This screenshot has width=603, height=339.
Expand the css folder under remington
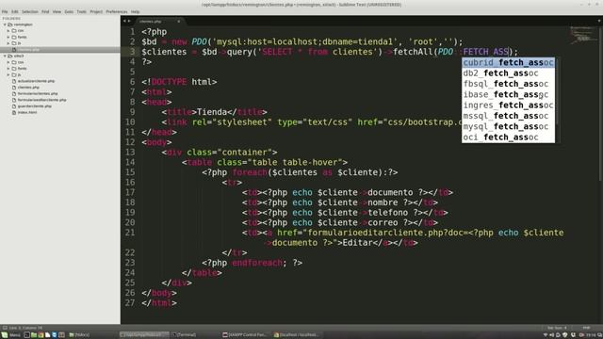[x=8, y=31]
